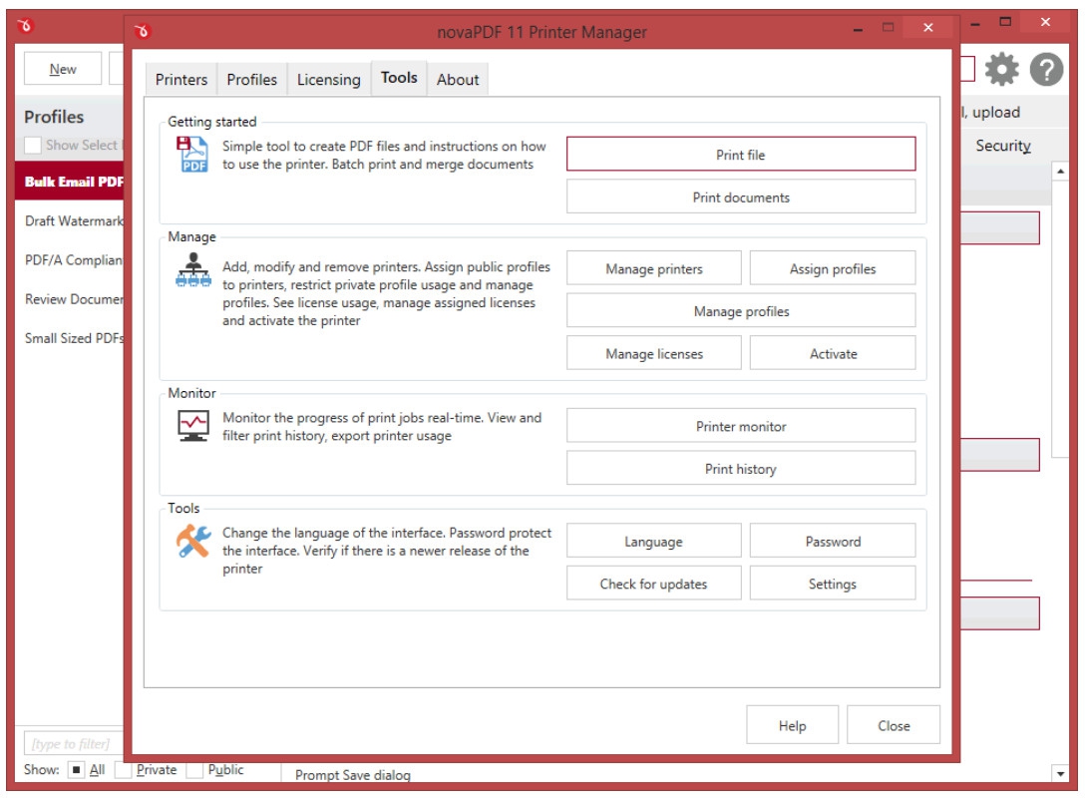
Task: Select PDF/A Compliant profile
Action: [x=69, y=260]
